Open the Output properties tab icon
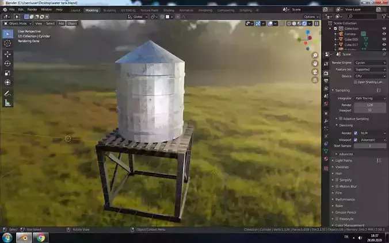Image resolution: width=389 pixels, height=243 pixels. pos(326,81)
